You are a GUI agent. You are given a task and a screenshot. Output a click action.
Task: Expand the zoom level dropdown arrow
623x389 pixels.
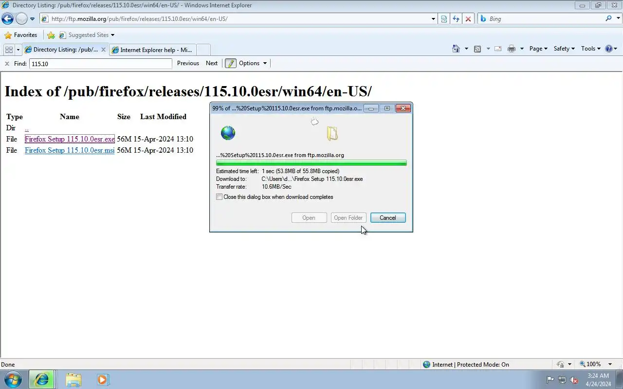tap(610, 364)
